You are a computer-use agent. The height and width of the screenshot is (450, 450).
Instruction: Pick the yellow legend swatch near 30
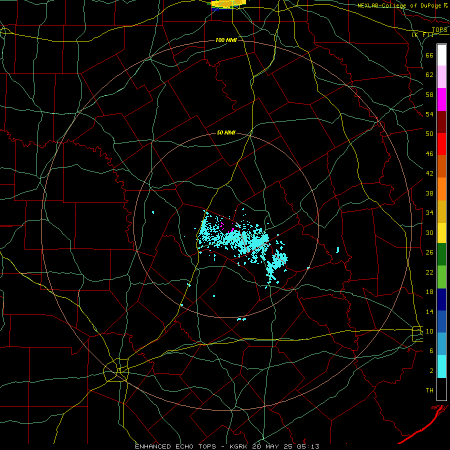[x=441, y=233]
